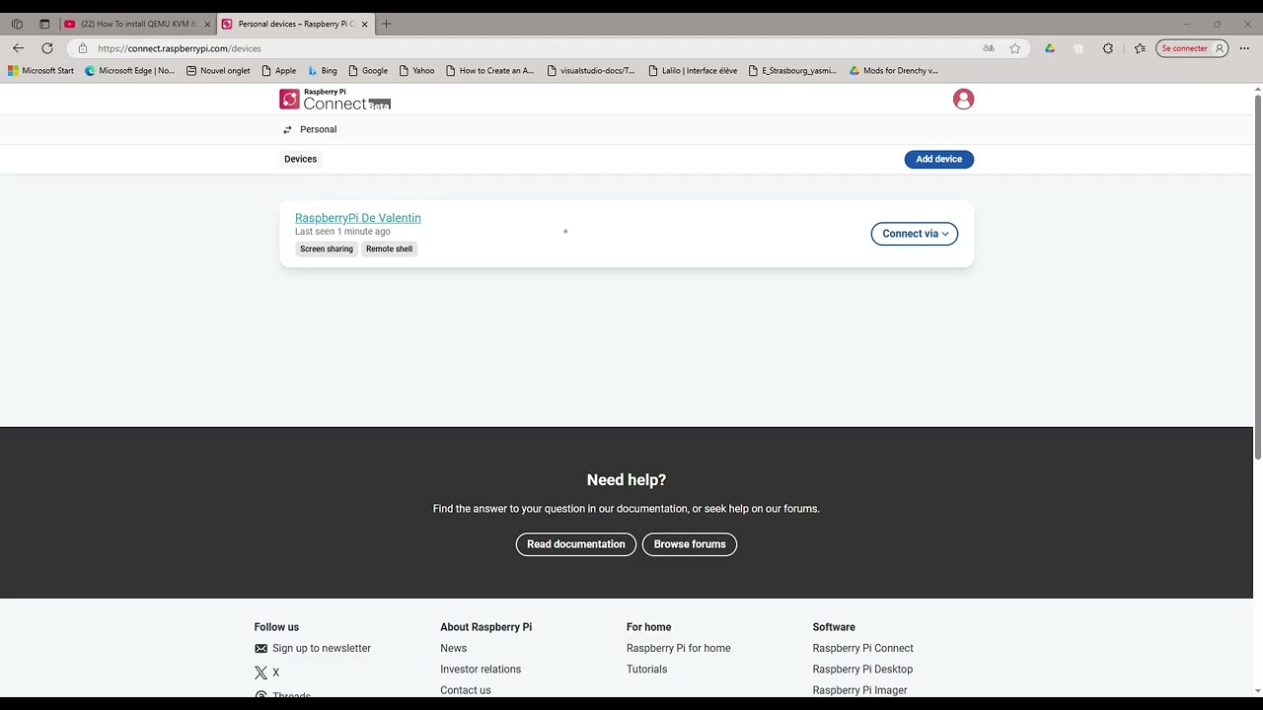Click the translate page icon in address bar

pyautogui.click(x=989, y=48)
